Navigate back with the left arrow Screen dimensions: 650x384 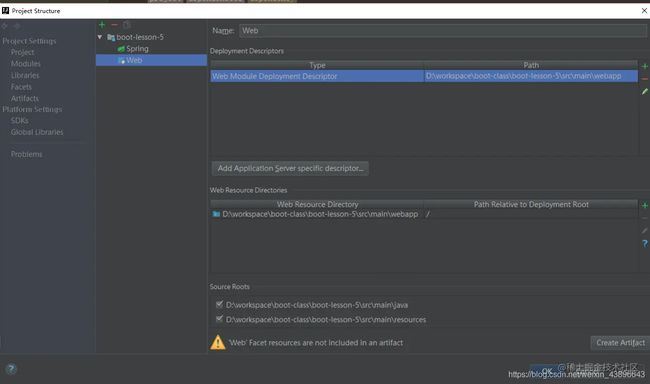point(5,26)
